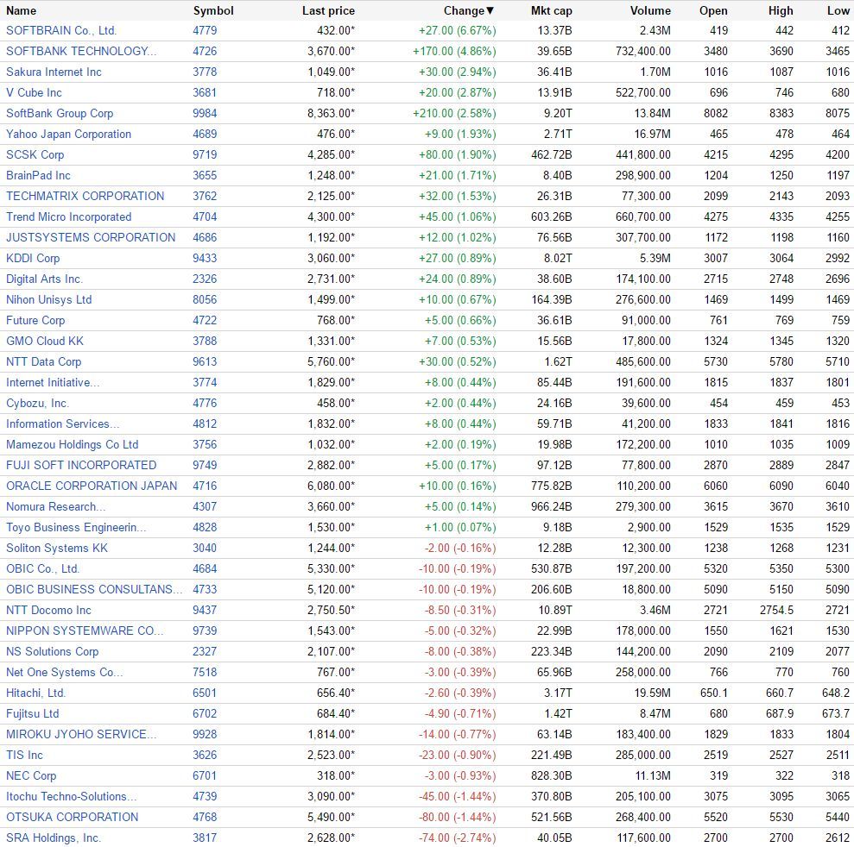This screenshot has height=847, width=854.
Task: Open SCSK Corp link
Action: pyautogui.click(x=35, y=154)
